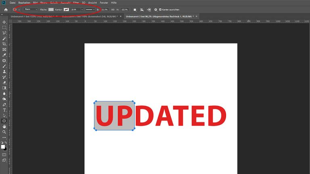This screenshot has width=310, height=174.
Task: Toggle Quick Mask mode
Action: tap(4, 155)
